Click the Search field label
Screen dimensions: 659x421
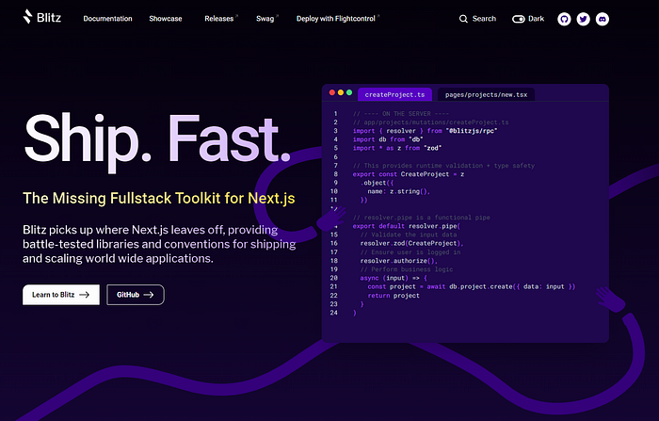point(484,19)
